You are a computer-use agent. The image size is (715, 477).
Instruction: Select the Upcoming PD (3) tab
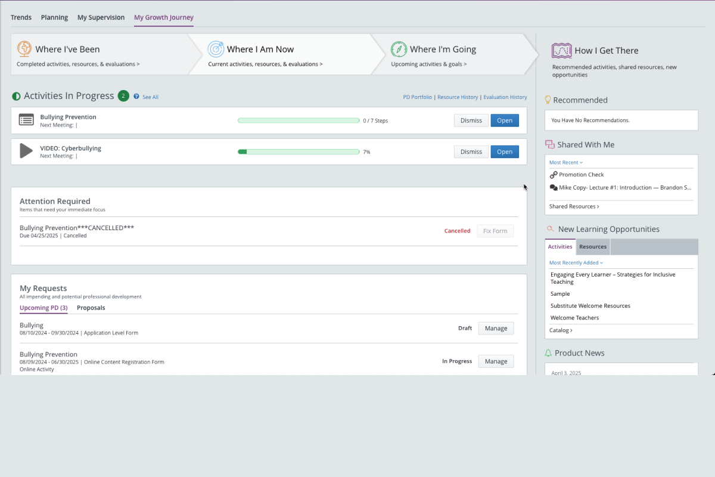point(43,308)
